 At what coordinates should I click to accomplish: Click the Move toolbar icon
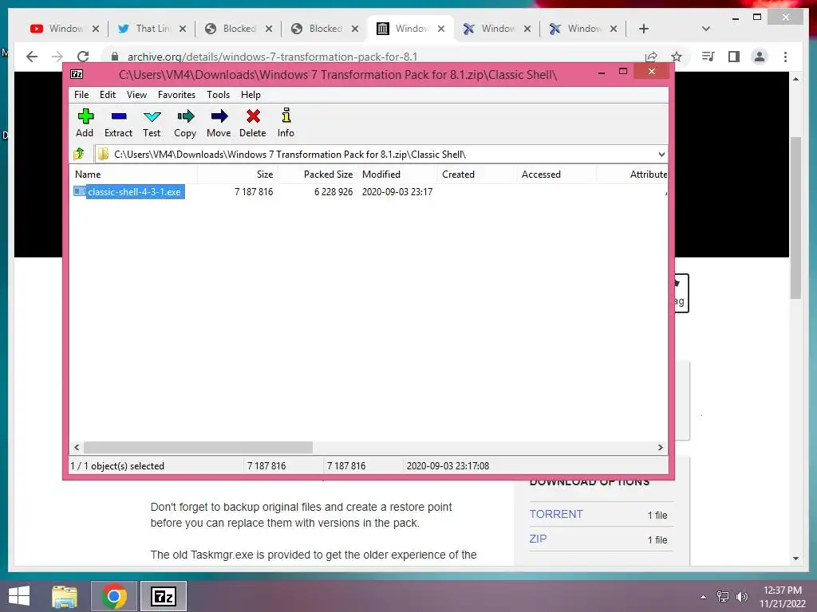[219, 123]
